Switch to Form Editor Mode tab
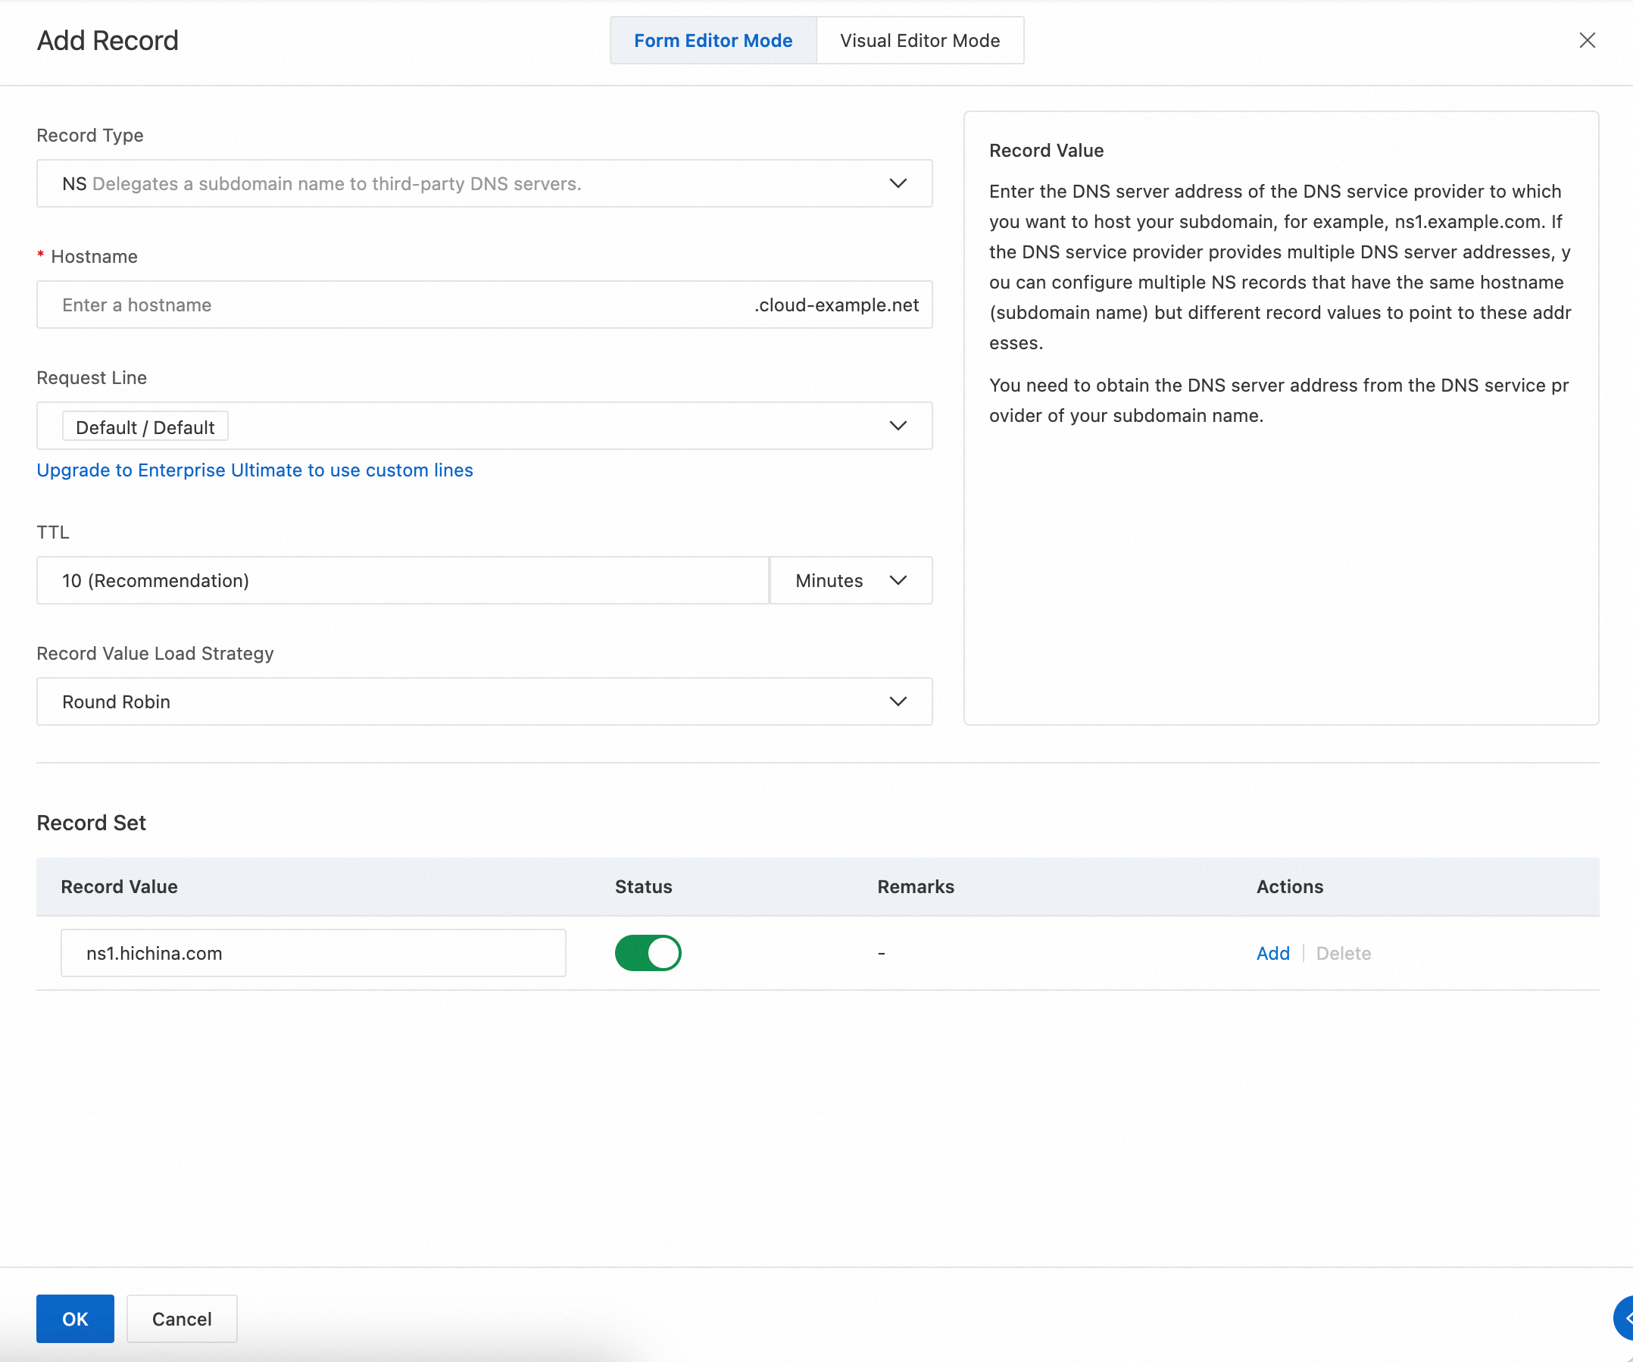Image resolution: width=1633 pixels, height=1362 pixels. [713, 40]
